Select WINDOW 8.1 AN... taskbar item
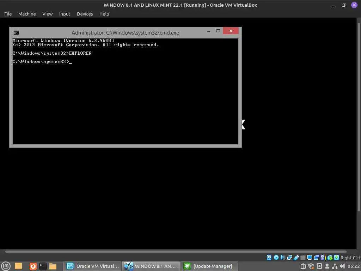 tap(151, 266)
